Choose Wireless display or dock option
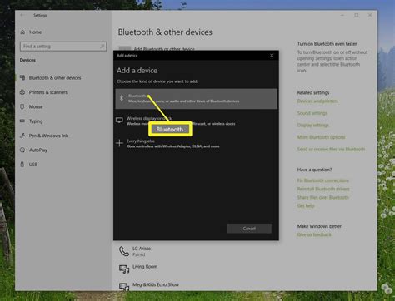 197,121
